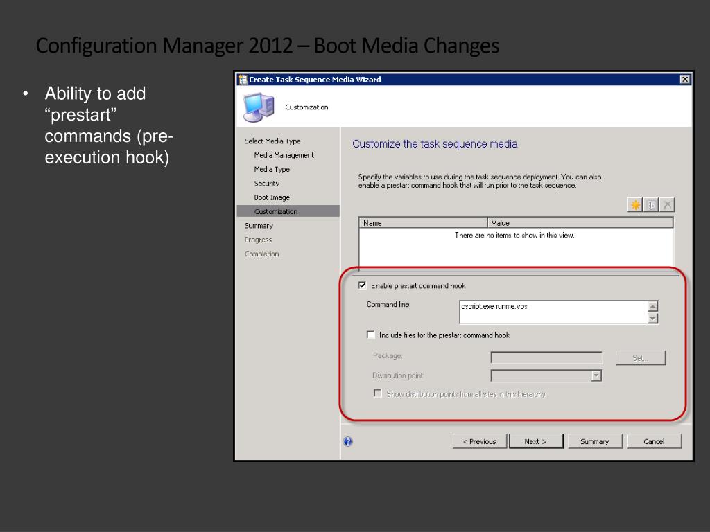Screen dimensions: 710x532
Task: Click the Next button
Action: coord(536,441)
